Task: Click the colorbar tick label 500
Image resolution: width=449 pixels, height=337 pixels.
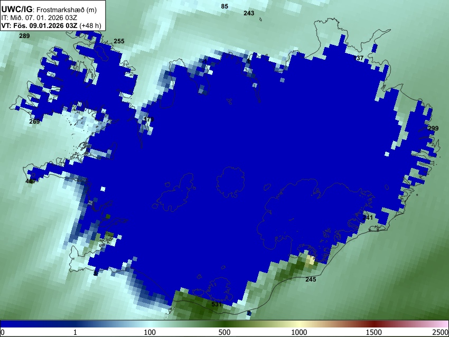Action: (x=224, y=332)
